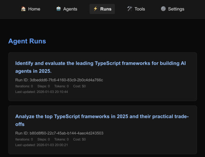
Task: Click the house icon in the navigation bar
Action: click(23, 9)
